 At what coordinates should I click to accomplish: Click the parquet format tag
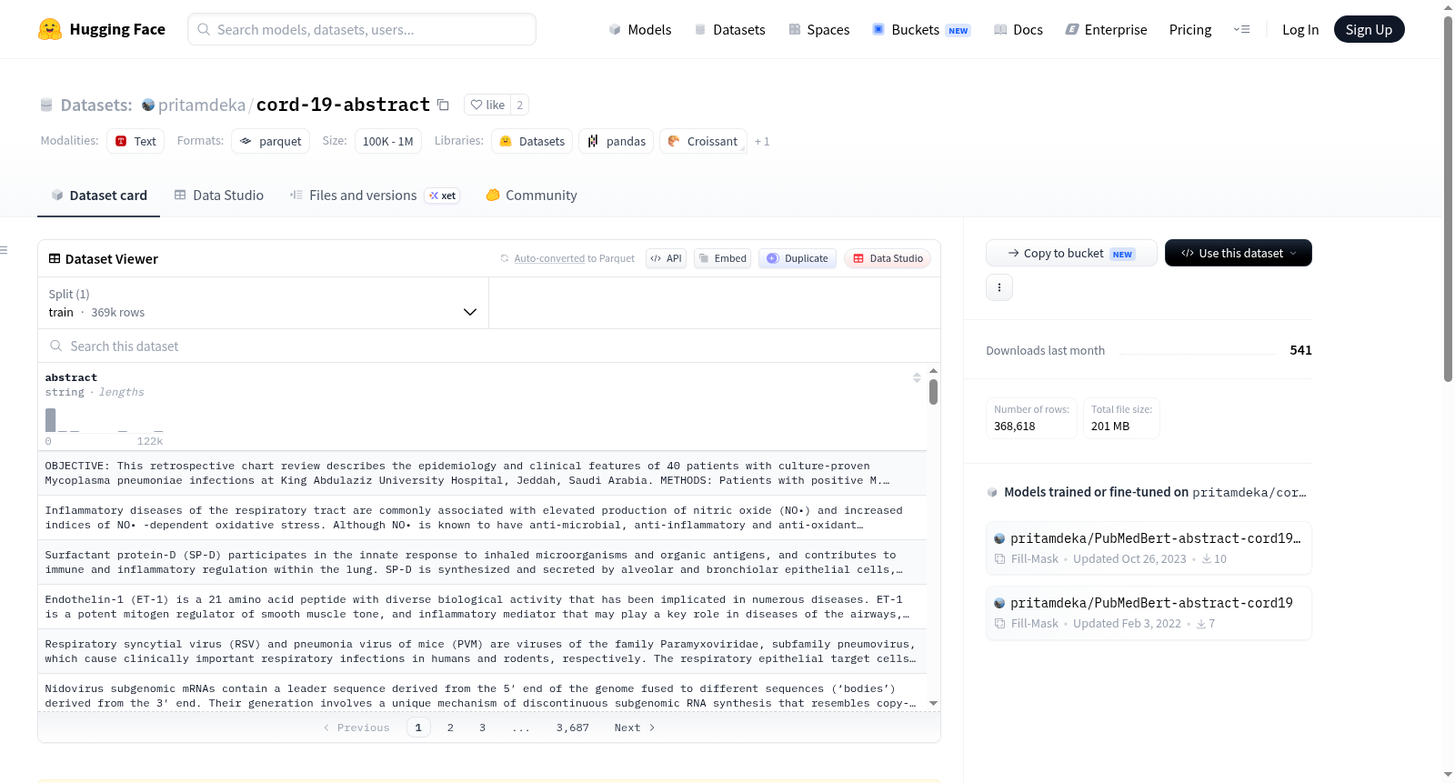(x=271, y=141)
